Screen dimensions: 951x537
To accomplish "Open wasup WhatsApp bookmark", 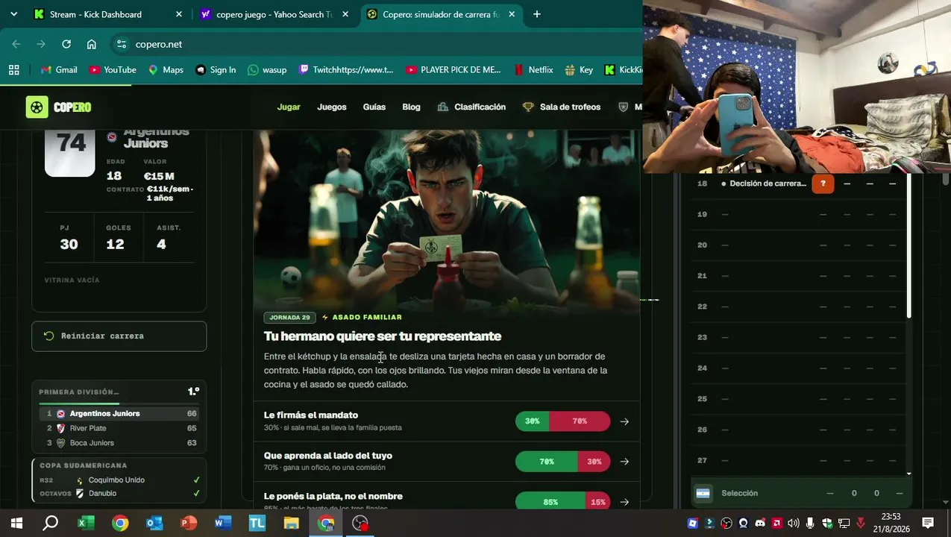I will (267, 69).
